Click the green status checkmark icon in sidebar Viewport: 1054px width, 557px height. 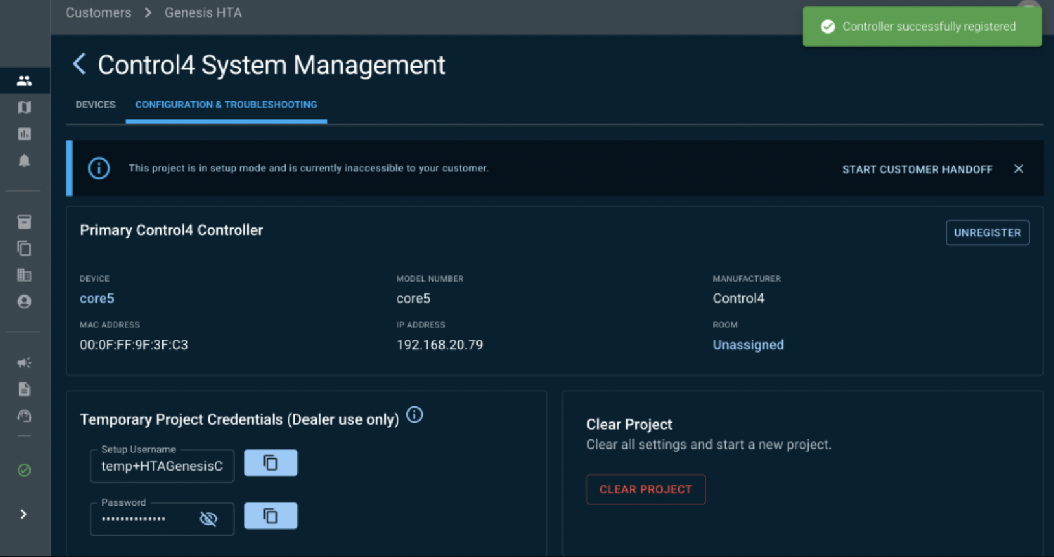coord(24,470)
